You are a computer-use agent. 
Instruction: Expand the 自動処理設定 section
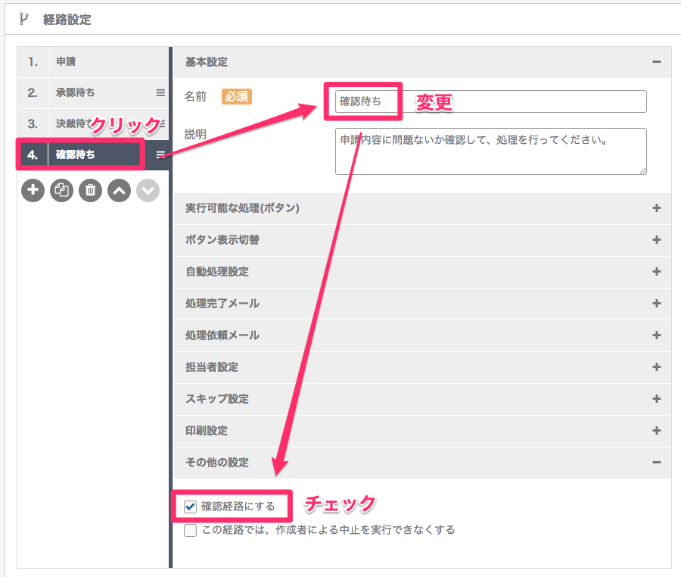click(657, 272)
